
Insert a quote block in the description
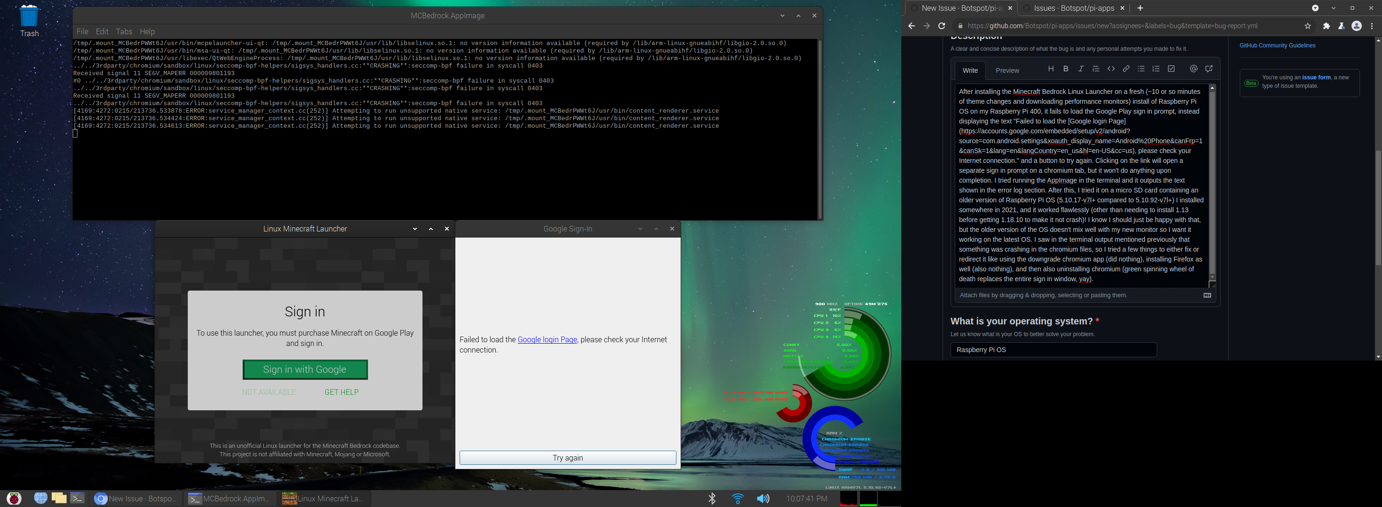(1096, 69)
